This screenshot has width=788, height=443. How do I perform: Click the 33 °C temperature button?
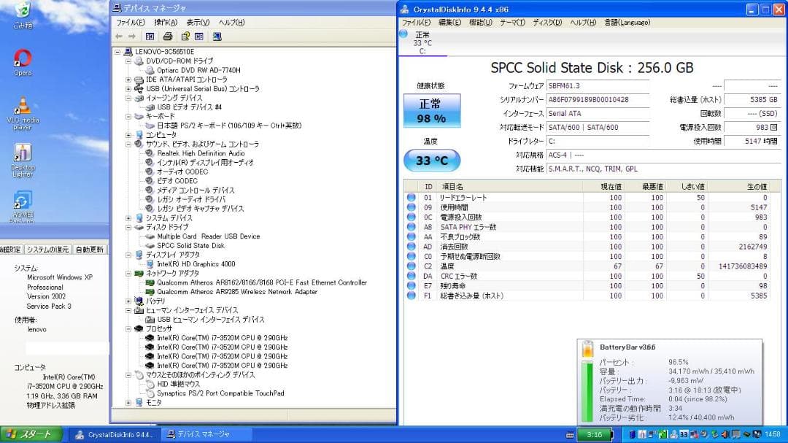432,161
